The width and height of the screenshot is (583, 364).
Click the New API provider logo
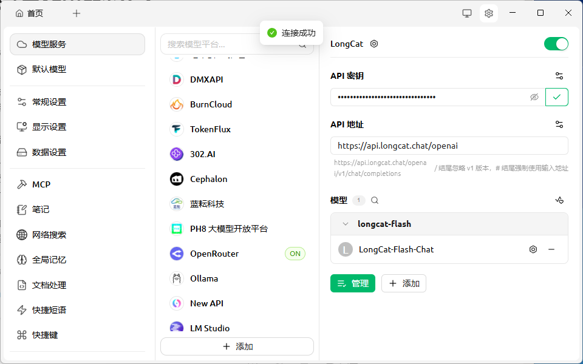tap(177, 303)
